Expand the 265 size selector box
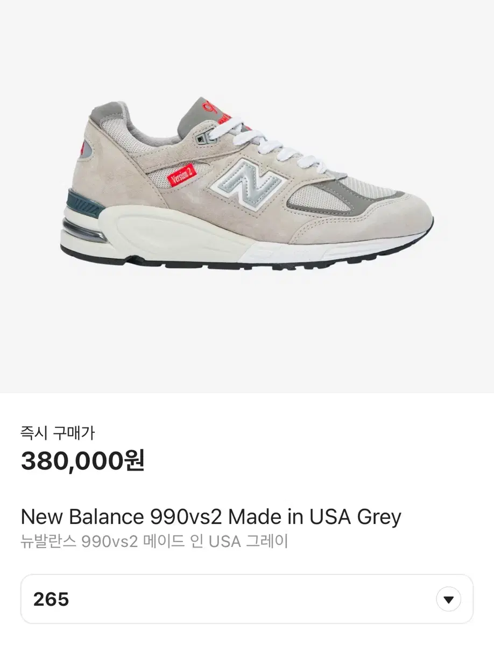Screen dimensions: 494x646 click(x=247, y=599)
